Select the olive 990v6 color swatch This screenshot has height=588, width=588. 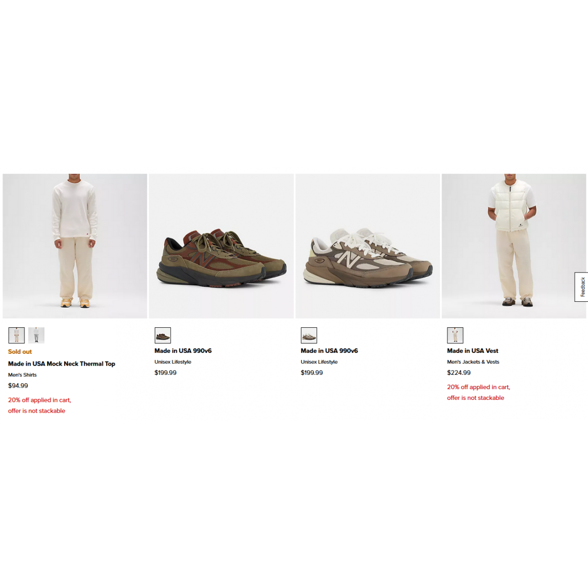tap(163, 335)
